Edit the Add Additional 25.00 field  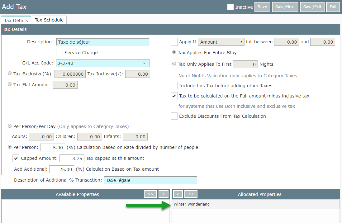(x=62, y=169)
